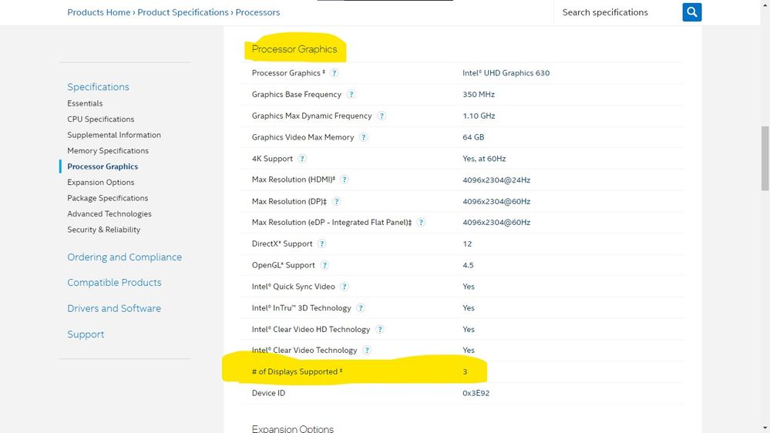Open help icon for Intel Clear Video Technology
The image size is (770, 433).
[366, 351]
